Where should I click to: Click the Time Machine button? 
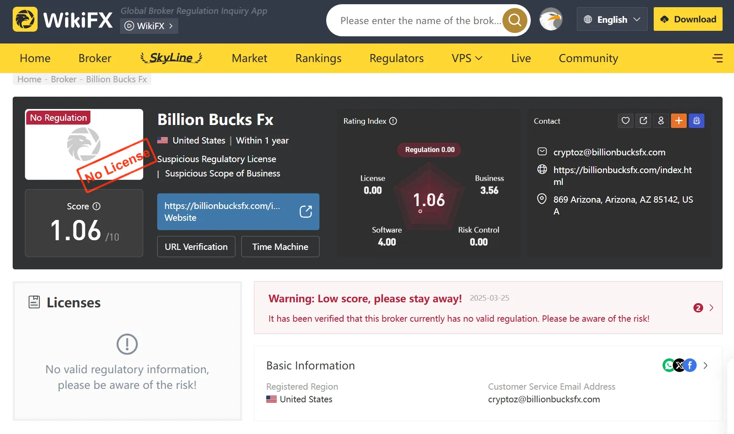point(280,247)
